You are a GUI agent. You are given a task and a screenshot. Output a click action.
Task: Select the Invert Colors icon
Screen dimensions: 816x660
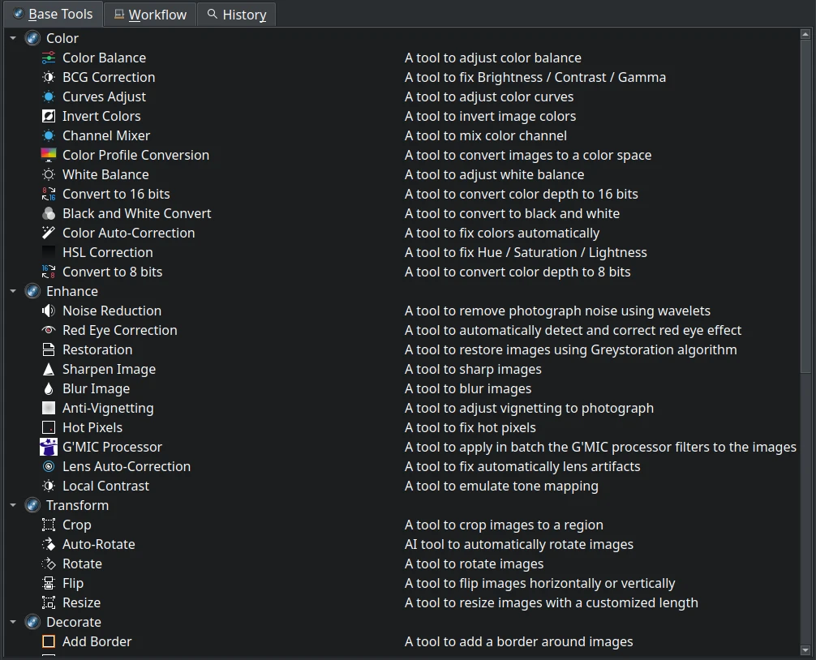[x=49, y=116]
